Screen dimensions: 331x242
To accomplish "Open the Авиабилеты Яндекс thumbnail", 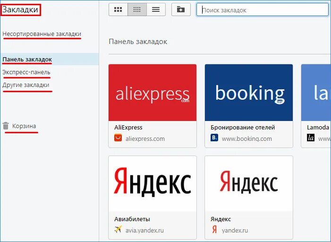I will pyautogui.click(x=153, y=184).
